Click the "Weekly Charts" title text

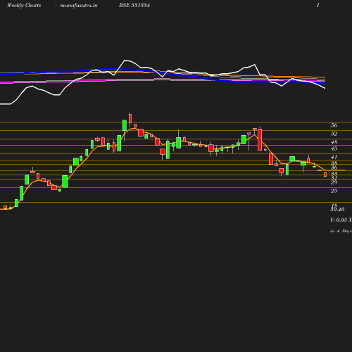(x=24, y=6)
